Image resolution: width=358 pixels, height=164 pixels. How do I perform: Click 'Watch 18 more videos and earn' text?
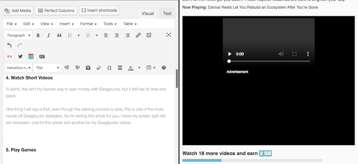(220, 153)
